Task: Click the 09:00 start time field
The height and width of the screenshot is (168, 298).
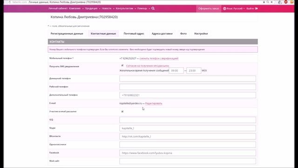Action: tap(176, 70)
